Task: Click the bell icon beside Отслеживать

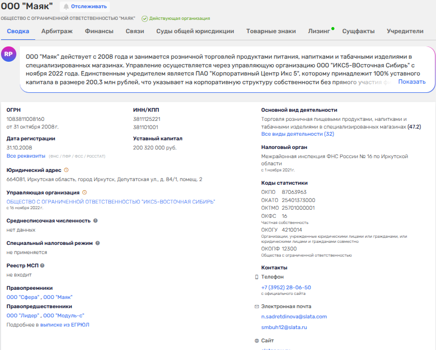Action: click(65, 7)
